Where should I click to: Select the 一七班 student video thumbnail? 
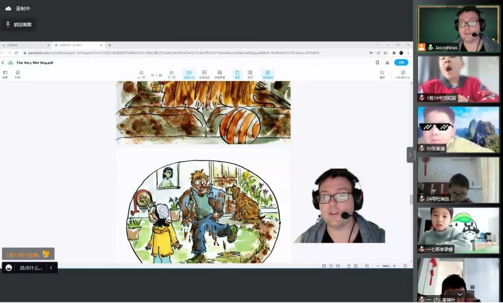pos(458,231)
